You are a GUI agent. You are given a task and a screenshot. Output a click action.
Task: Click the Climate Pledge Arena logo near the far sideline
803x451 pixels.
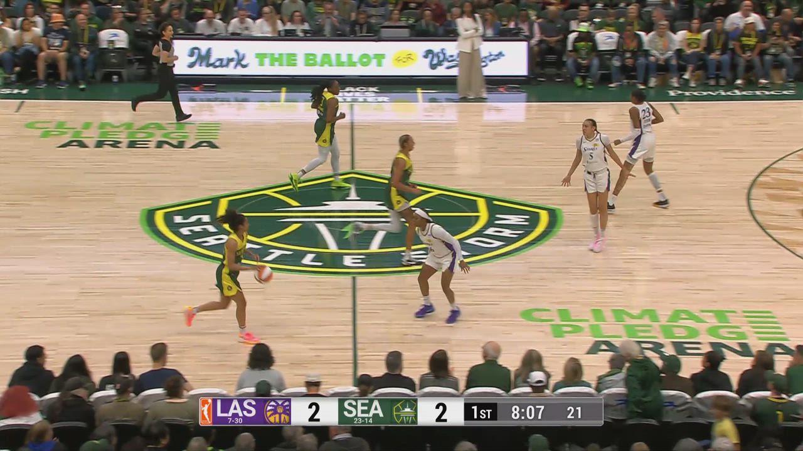[123, 134]
